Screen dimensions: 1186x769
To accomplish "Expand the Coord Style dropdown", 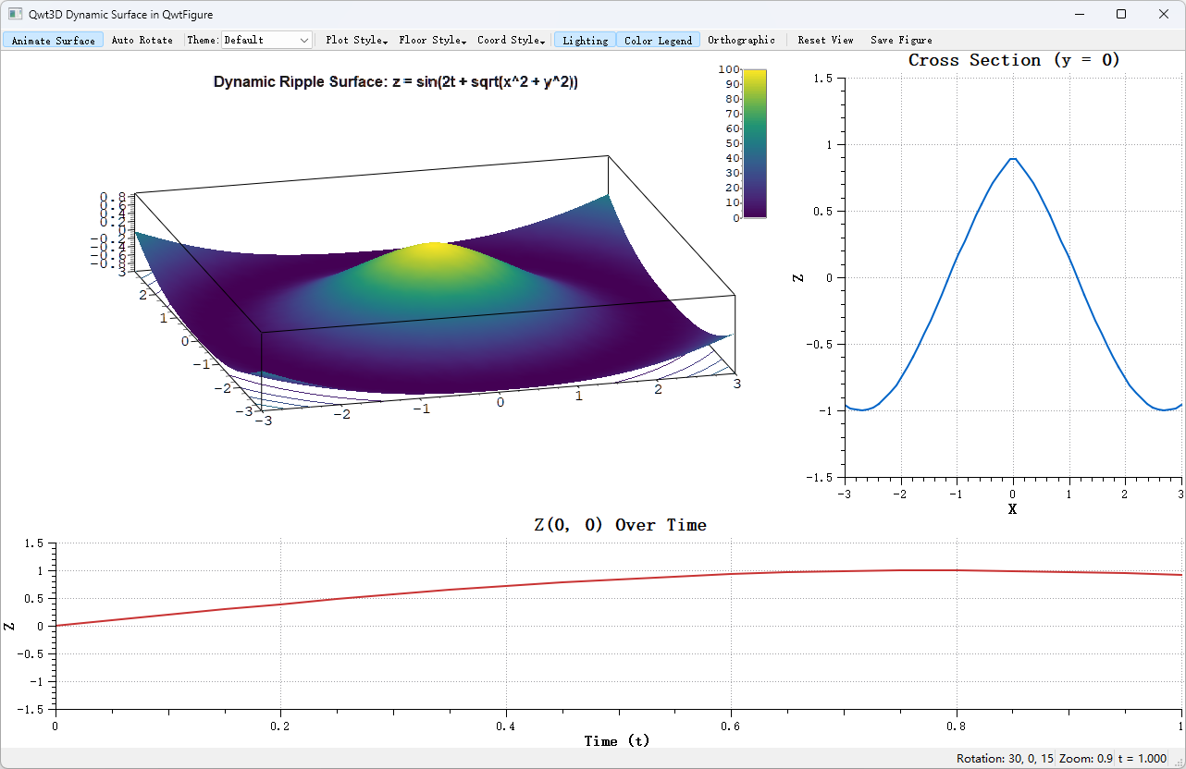I will click(511, 40).
